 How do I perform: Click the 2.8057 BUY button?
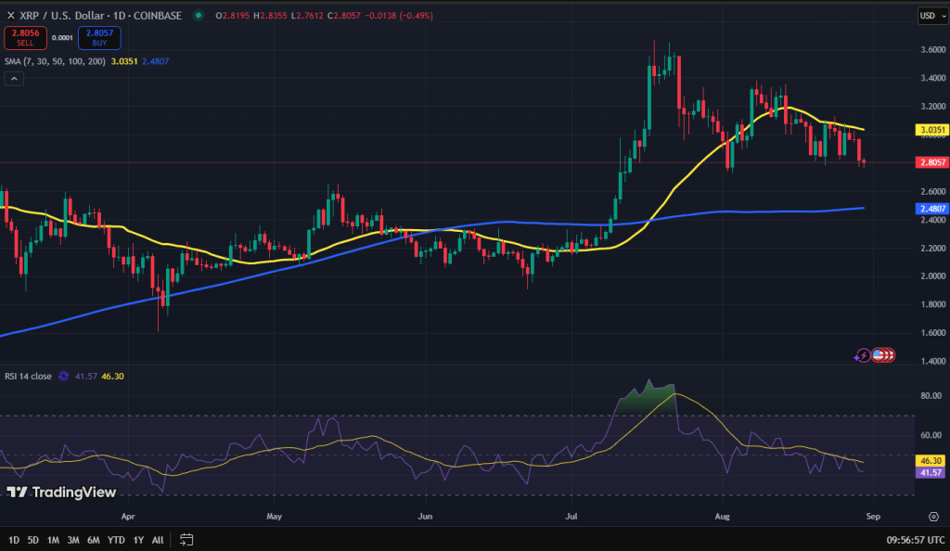(x=99, y=37)
